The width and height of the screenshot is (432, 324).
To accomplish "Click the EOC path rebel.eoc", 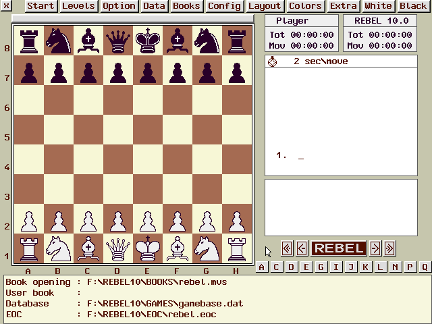I will (x=151, y=315).
